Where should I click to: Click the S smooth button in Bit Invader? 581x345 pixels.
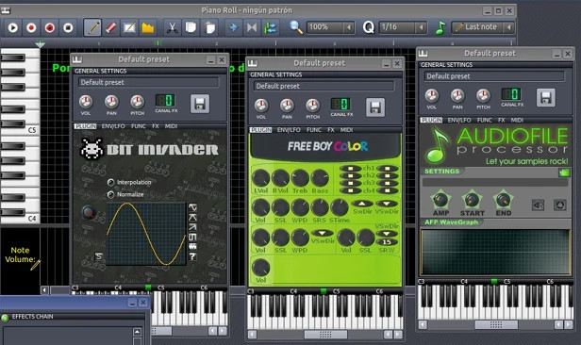(99, 256)
